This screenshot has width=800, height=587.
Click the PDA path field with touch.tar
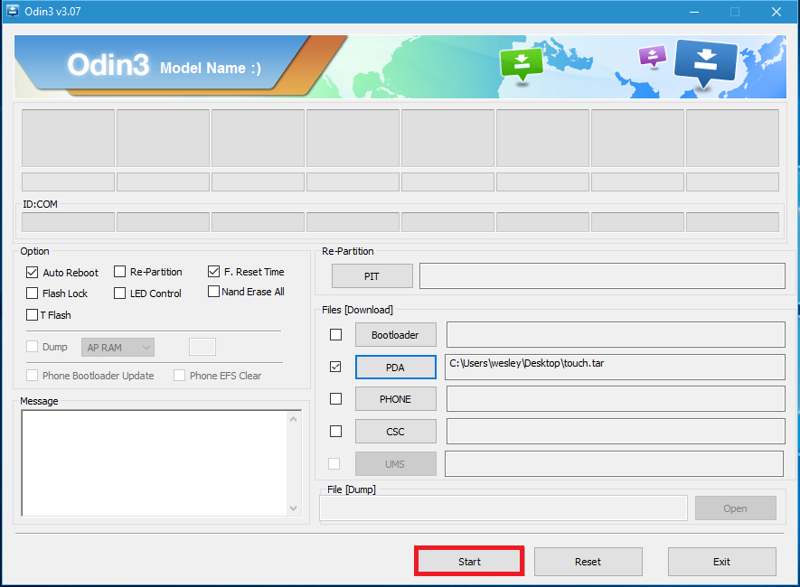pyautogui.click(x=615, y=367)
